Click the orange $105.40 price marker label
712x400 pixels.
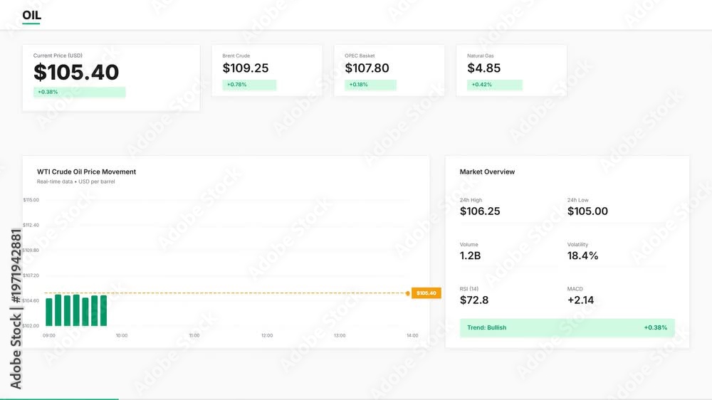(426, 293)
